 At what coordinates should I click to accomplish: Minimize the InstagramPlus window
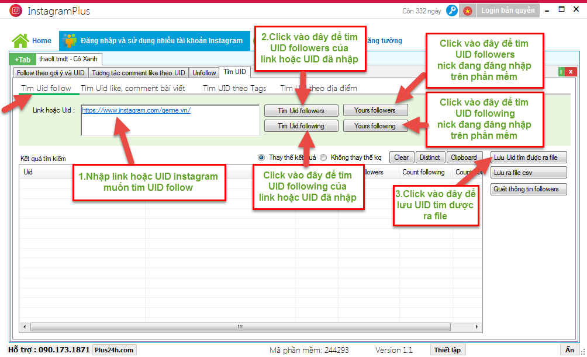pyautogui.click(x=547, y=10)
